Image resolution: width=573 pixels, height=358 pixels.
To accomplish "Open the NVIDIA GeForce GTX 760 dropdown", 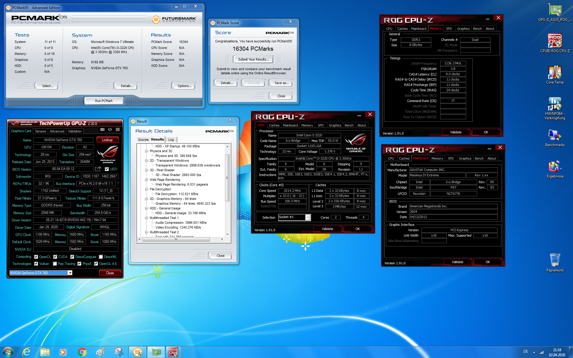I will pyautogui.click(x=70, y=273).
